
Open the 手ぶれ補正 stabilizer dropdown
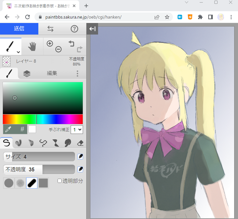(77, 130)
